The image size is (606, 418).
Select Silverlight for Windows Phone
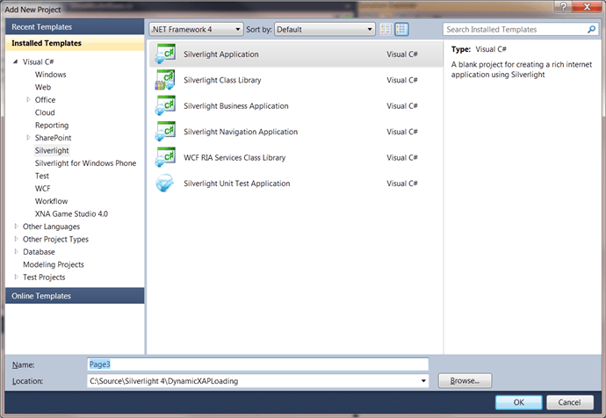click(85, 163)
